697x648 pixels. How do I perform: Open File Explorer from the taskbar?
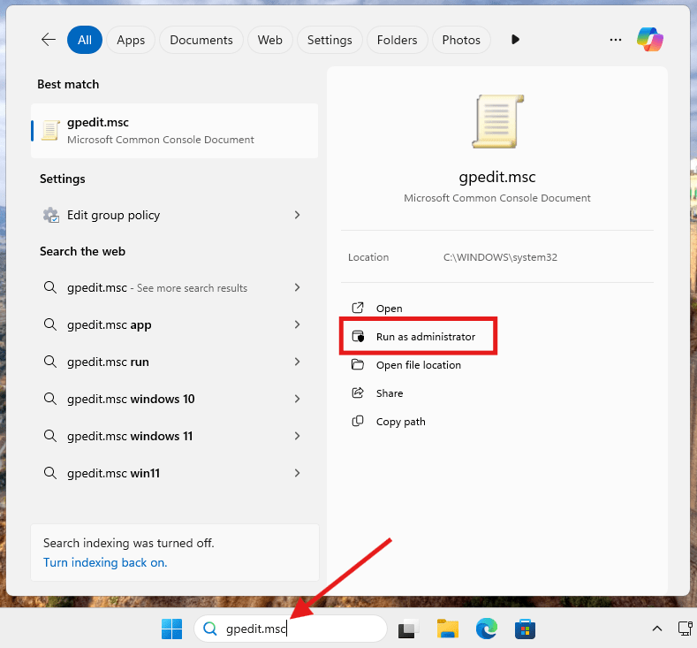point(448,629)
